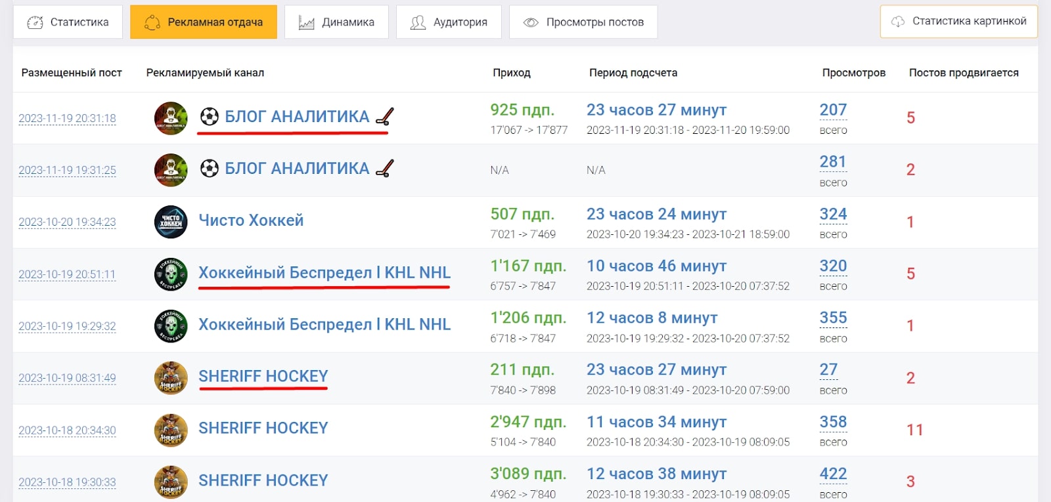The width and height of the screenshot is (1051, 502).
Task: Click the Чисто Хоккей channel avatar
Action: click(x=171, y=222)
